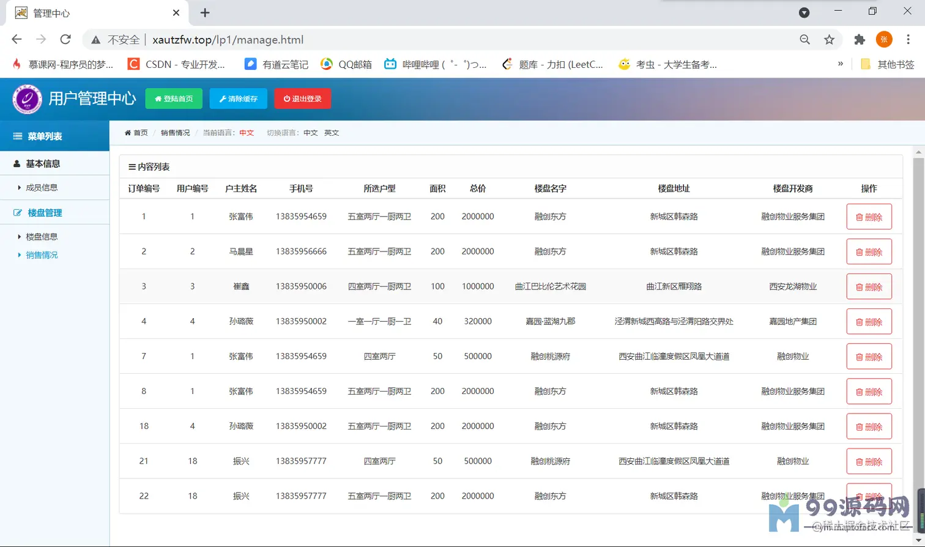Open 销售情况 menu item
This screenshot has height=547, width=925.
pyautogui.click(x=42, y=255)
